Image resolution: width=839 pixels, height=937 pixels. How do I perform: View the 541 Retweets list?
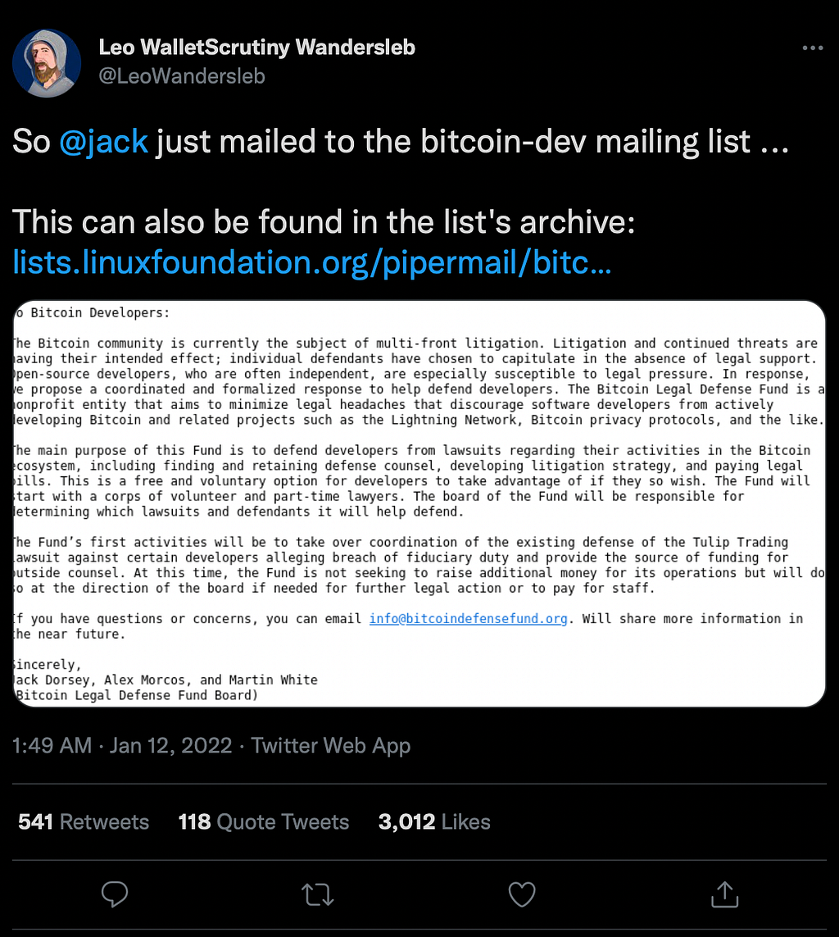(x=84, y=822)
